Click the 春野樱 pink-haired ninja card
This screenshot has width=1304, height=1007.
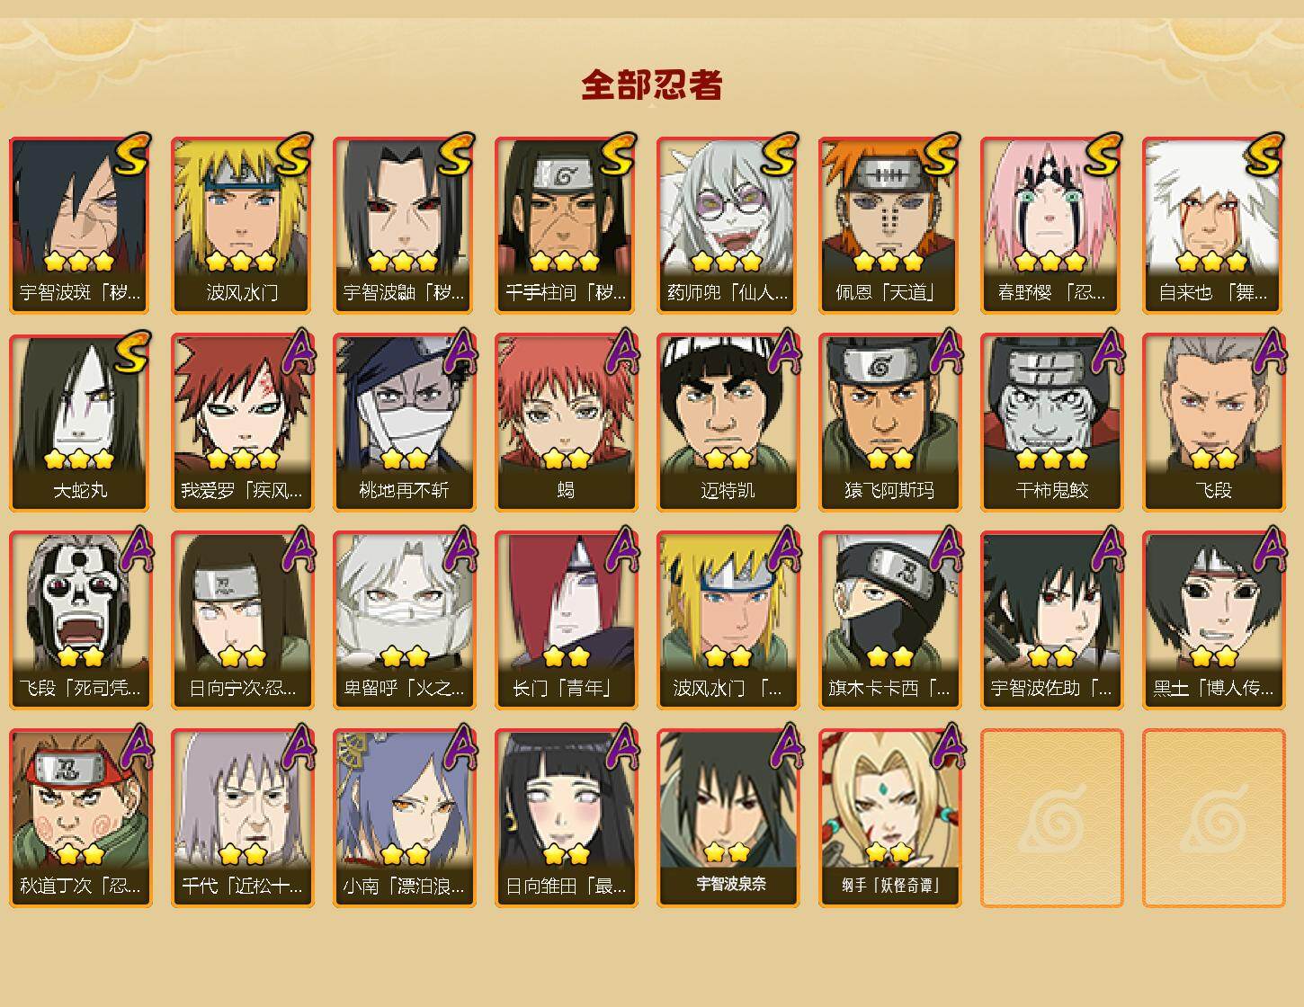[x=1052, y=225]
